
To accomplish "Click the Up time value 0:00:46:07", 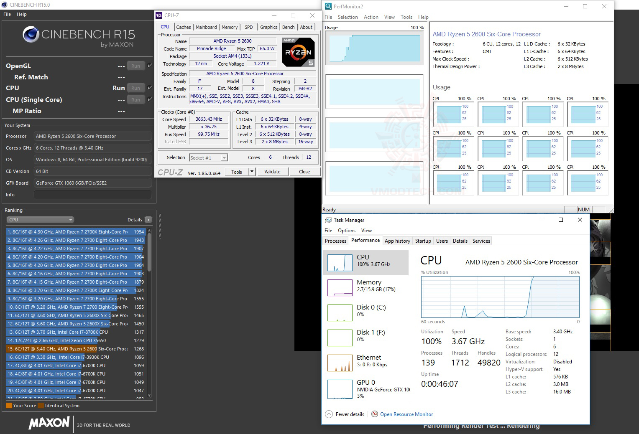I will tap(440, 384).
